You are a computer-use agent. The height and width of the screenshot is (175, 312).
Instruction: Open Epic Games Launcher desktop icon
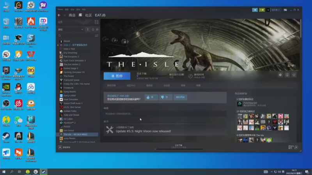tap(6, 73)
